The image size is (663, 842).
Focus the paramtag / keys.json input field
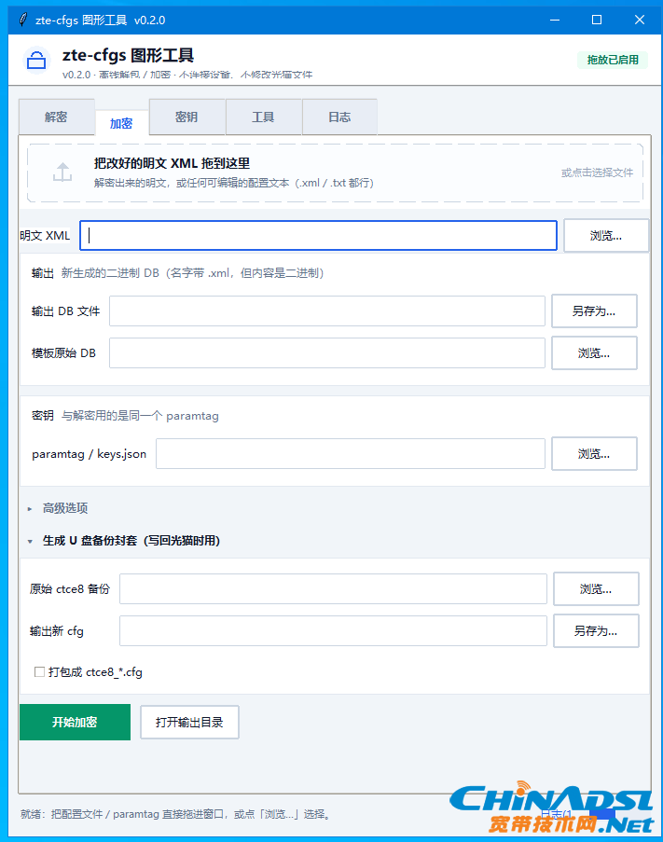351,454
